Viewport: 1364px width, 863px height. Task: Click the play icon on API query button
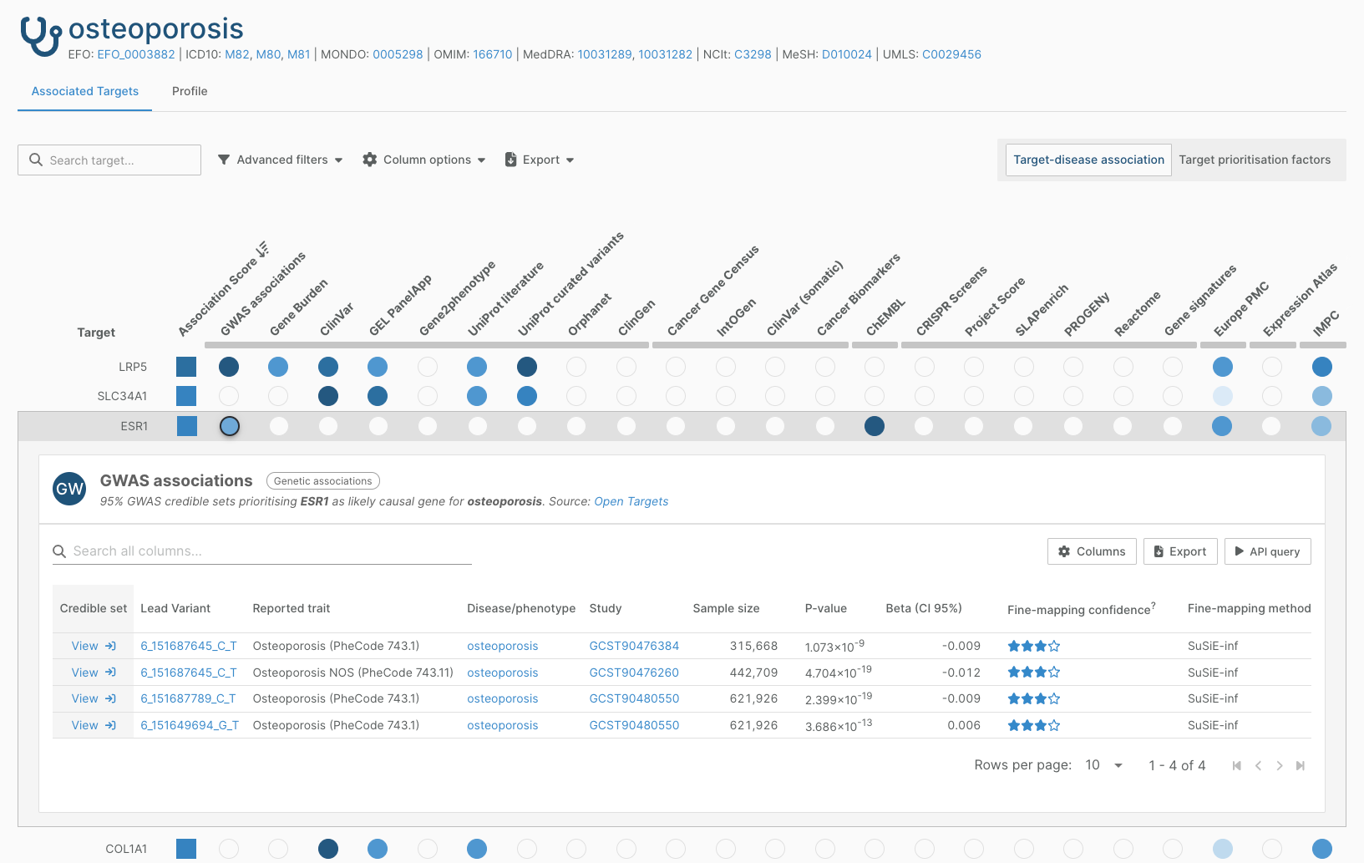point(1240,551)
